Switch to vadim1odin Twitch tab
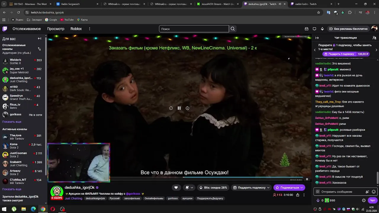 (x=311, y=4)
